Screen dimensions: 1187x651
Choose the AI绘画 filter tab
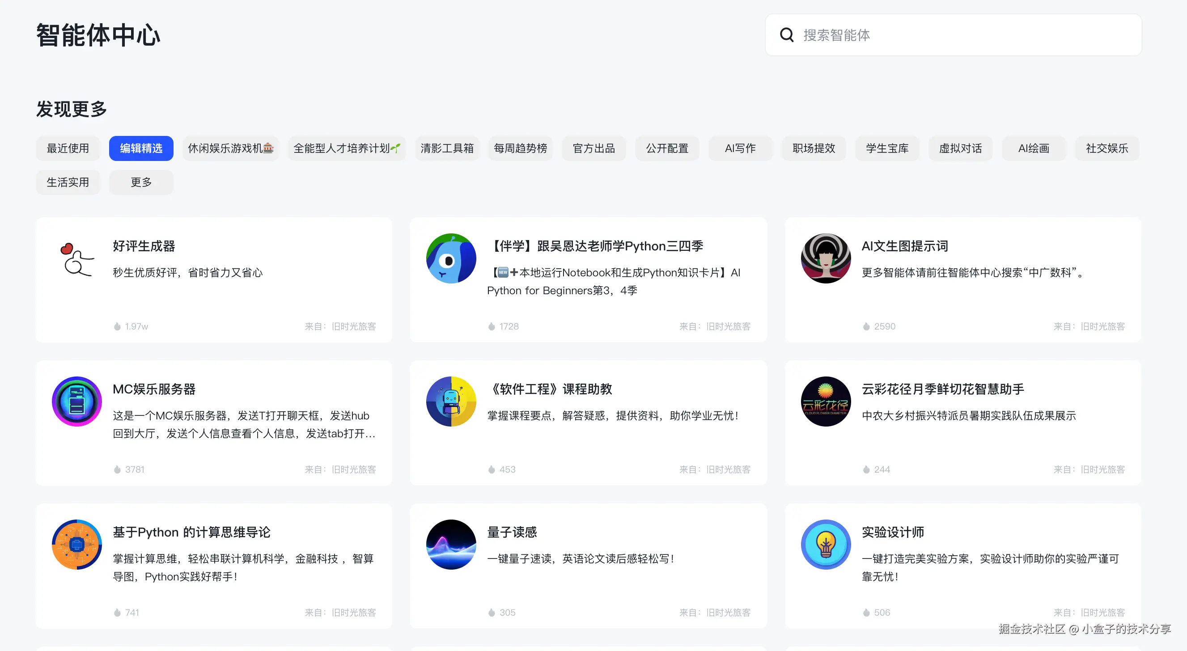pyautogui.click(x=1033, y=148)
